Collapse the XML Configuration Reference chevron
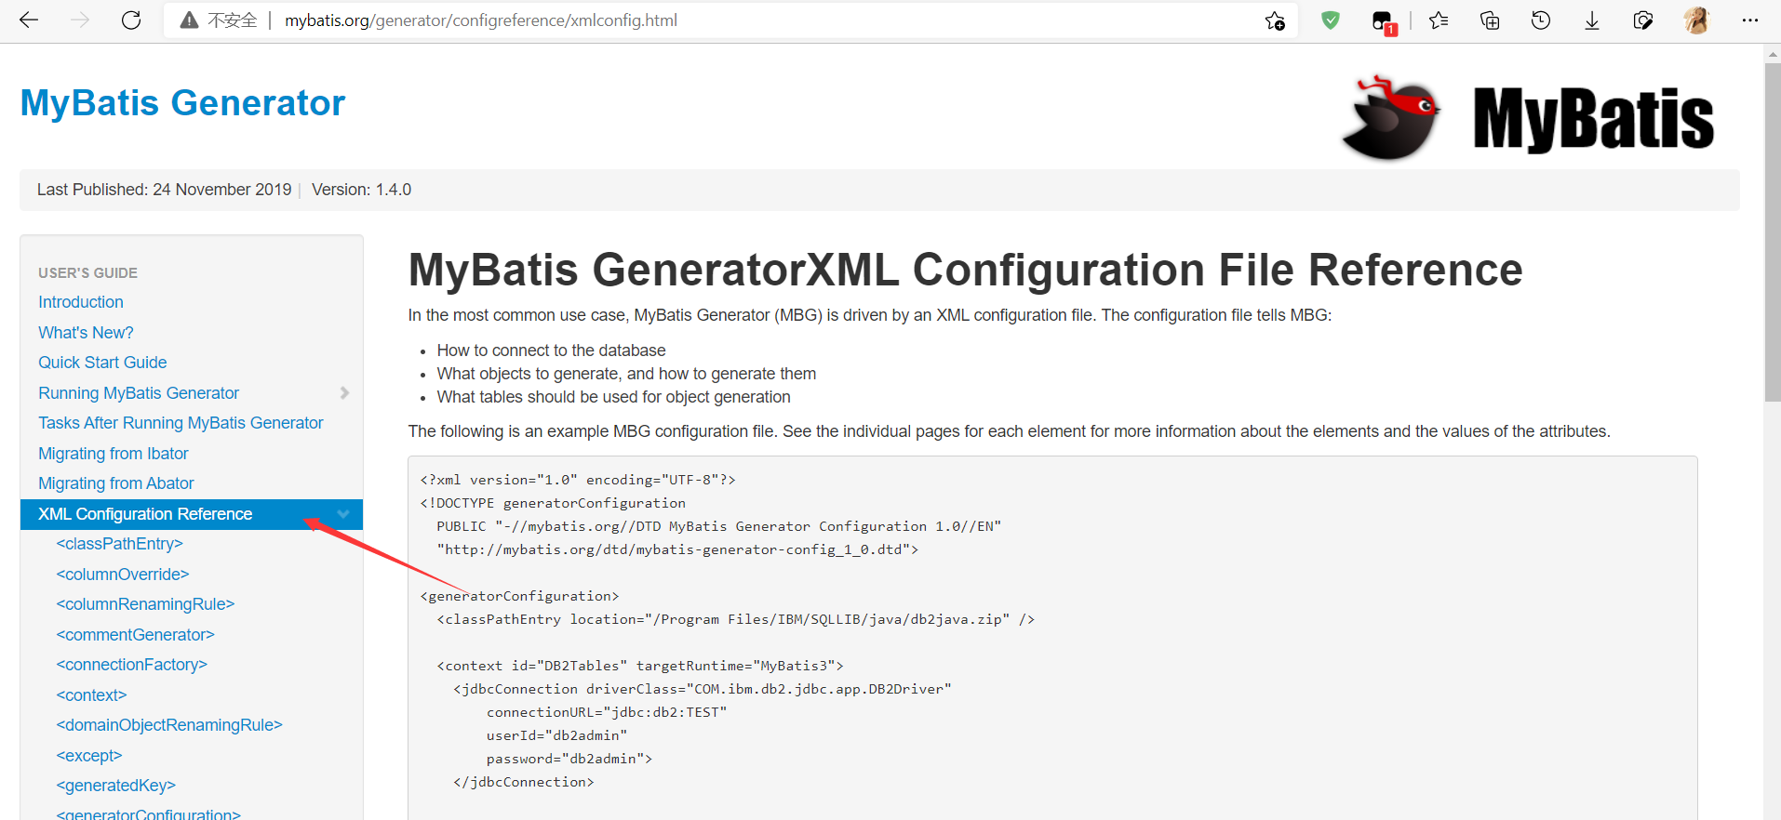Image resolution: width=1781 pixels, height=820 pixels. coord(343,514)
